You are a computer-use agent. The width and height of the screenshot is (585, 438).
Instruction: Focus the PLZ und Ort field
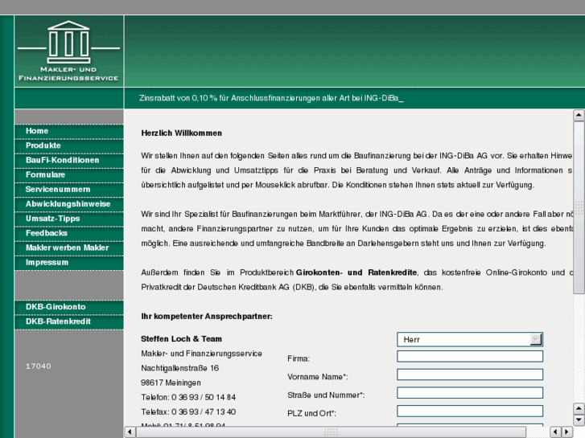470,411
